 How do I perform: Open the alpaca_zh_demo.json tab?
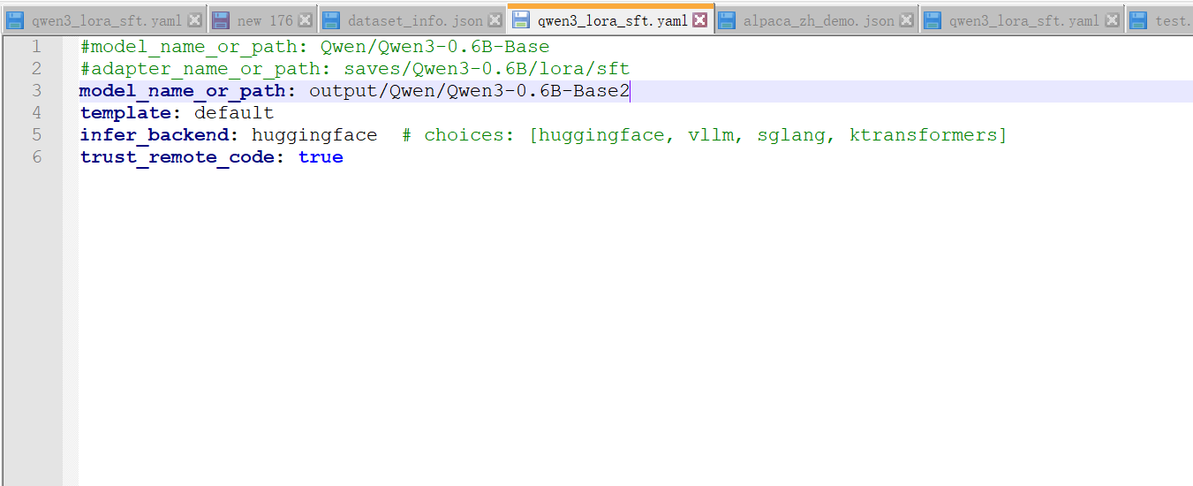(x=816, y=20)
